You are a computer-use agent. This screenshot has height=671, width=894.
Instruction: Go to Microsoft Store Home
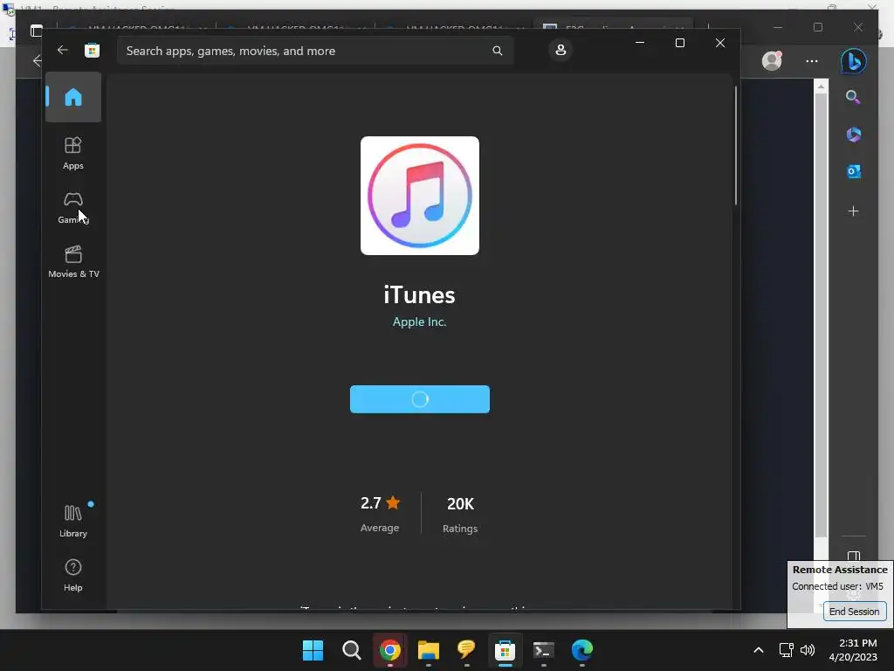point(73,98)
